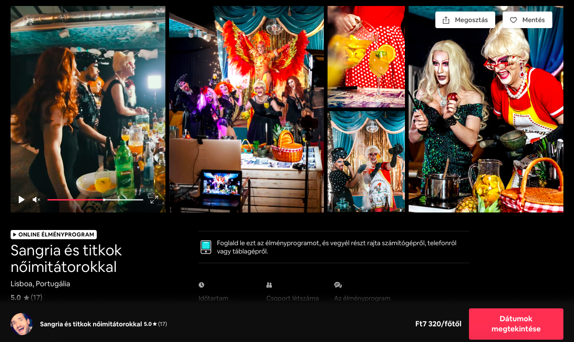The width and height of the screenshot is (574, 342).
Task: Open the carnival stage group photo
Action: pos(246,109)
